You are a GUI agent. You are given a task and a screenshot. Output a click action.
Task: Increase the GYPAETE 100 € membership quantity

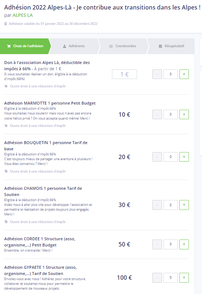tap(184, 278)
